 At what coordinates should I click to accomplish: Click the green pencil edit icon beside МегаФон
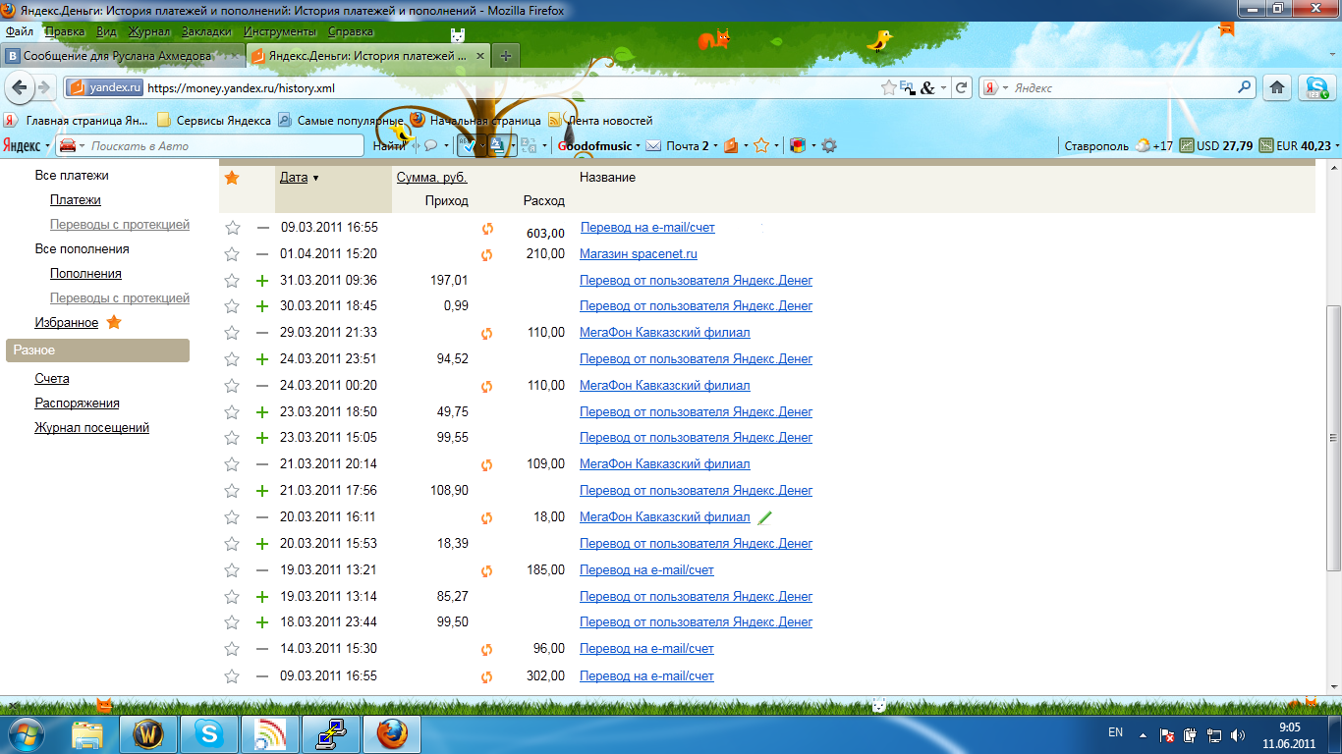(x=765, y=516)
